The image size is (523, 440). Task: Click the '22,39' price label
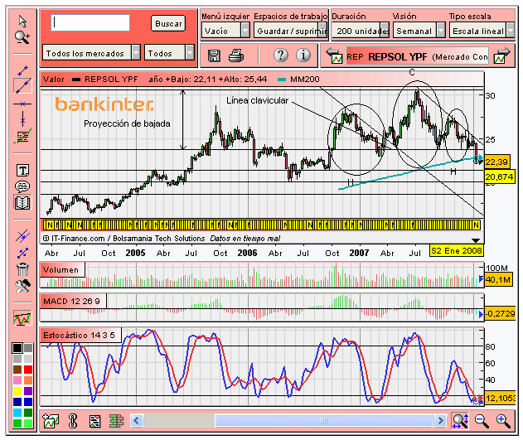(x=496, y=162)
